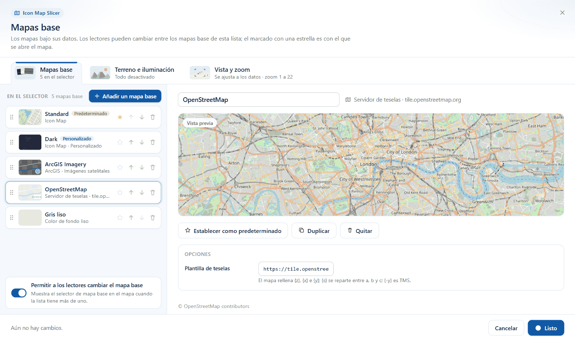The width and height of the screenshot is (575, 341).
Task: Click Añadir un mapa base
Action: [125, 96]
